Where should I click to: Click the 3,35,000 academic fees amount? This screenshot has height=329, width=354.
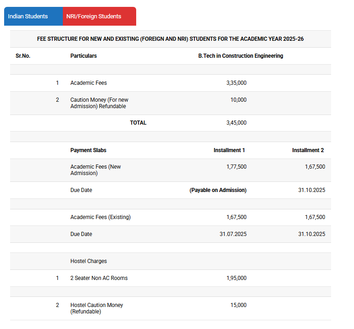click(x=236, y=83)
